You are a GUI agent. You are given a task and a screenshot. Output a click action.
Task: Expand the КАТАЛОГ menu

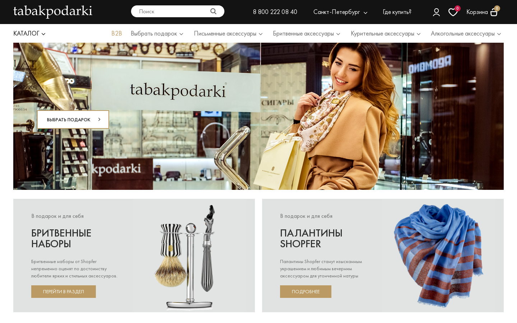(29, 33)
